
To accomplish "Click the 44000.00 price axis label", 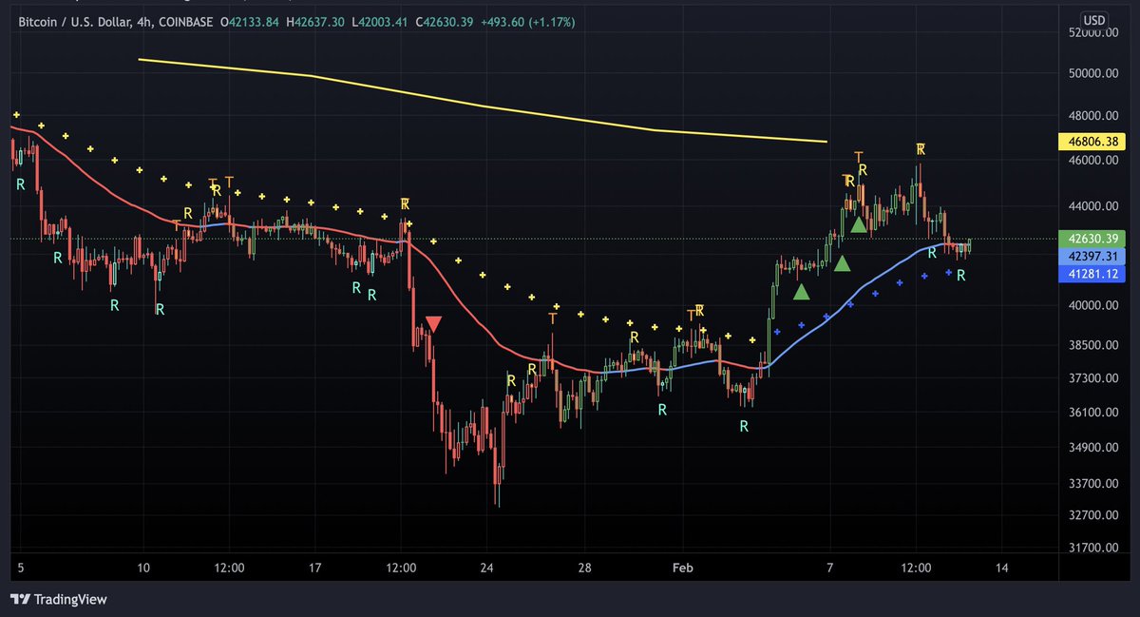I will tap(1092, 206).
